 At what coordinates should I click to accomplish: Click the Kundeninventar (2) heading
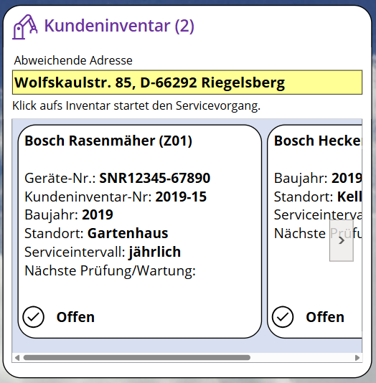coord(119,26)
